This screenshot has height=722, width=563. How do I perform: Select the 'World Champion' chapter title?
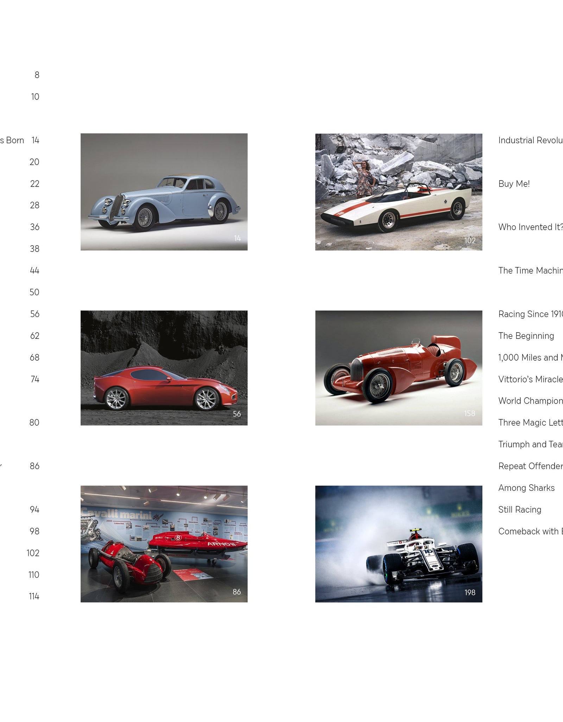(x=531, y=401)
